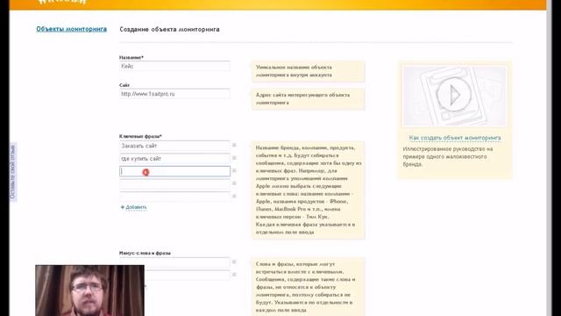Focus the third empty key phrase field
This screenshot has width=561, height=316.
(x=174, y=171)
